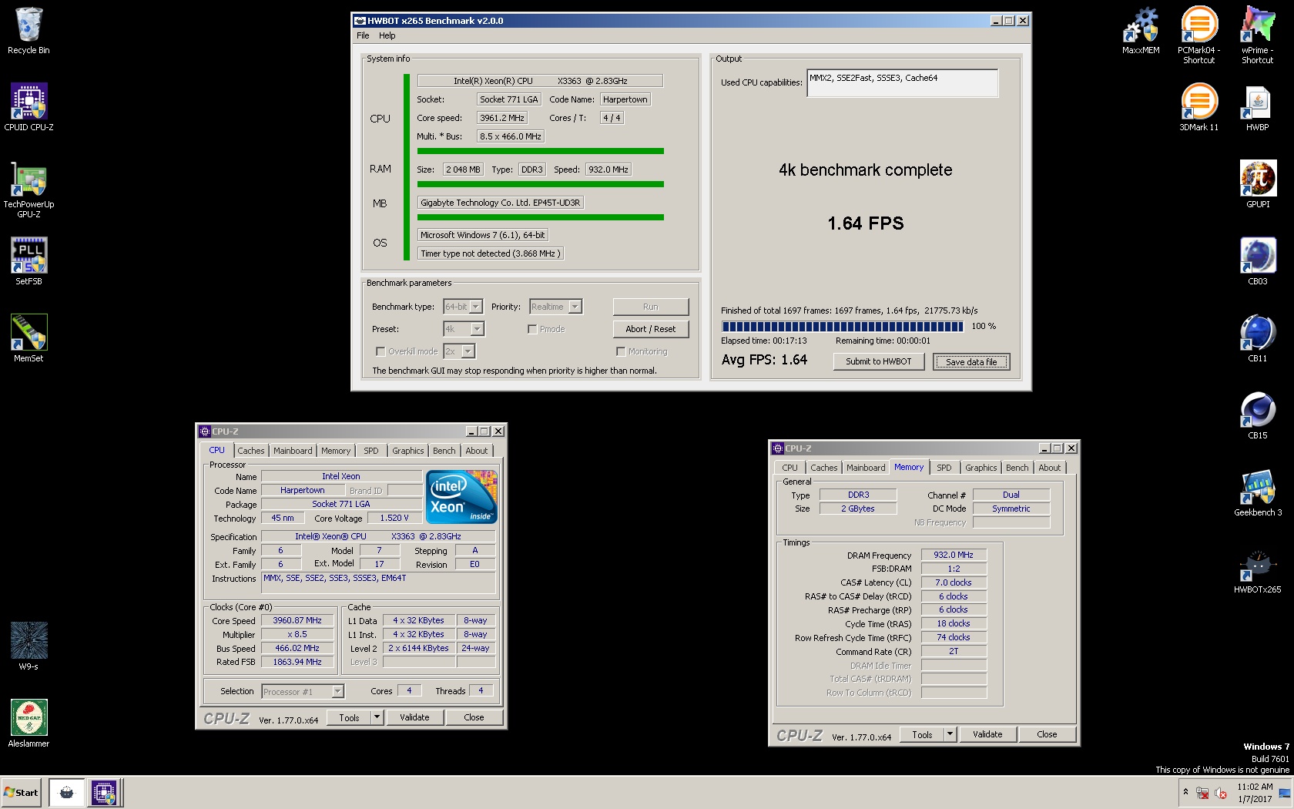Viewport: 1294px width, 809px height.
Task: Toggle the Pmode checkbox
Action: click(532, 329)
